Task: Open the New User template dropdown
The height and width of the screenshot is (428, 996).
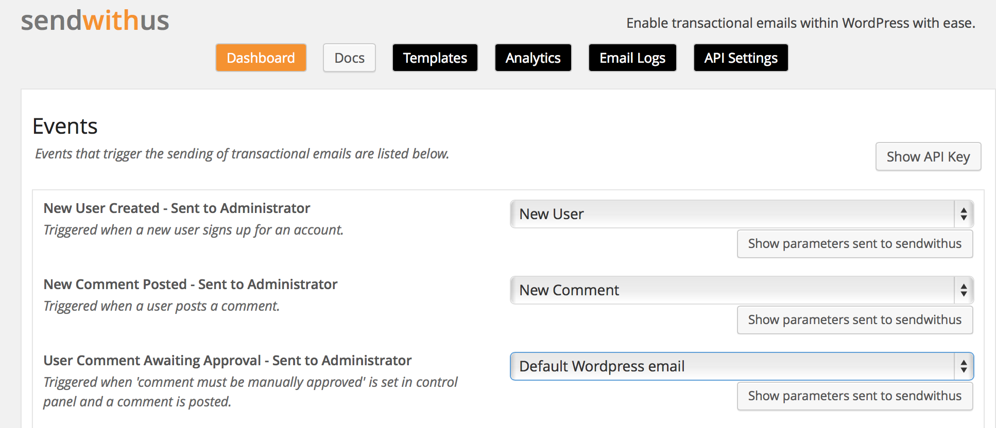Action: pos(742,214)
